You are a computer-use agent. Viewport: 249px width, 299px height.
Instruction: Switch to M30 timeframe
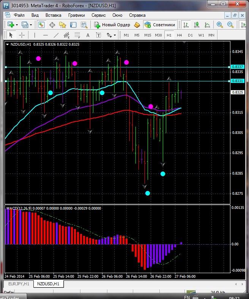[158, 35]
